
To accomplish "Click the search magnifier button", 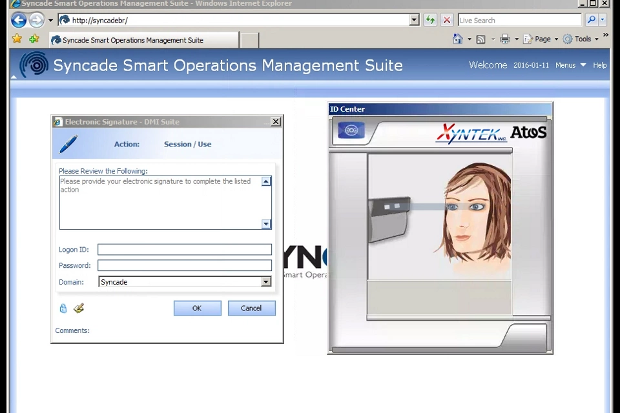I will point(591,20).
